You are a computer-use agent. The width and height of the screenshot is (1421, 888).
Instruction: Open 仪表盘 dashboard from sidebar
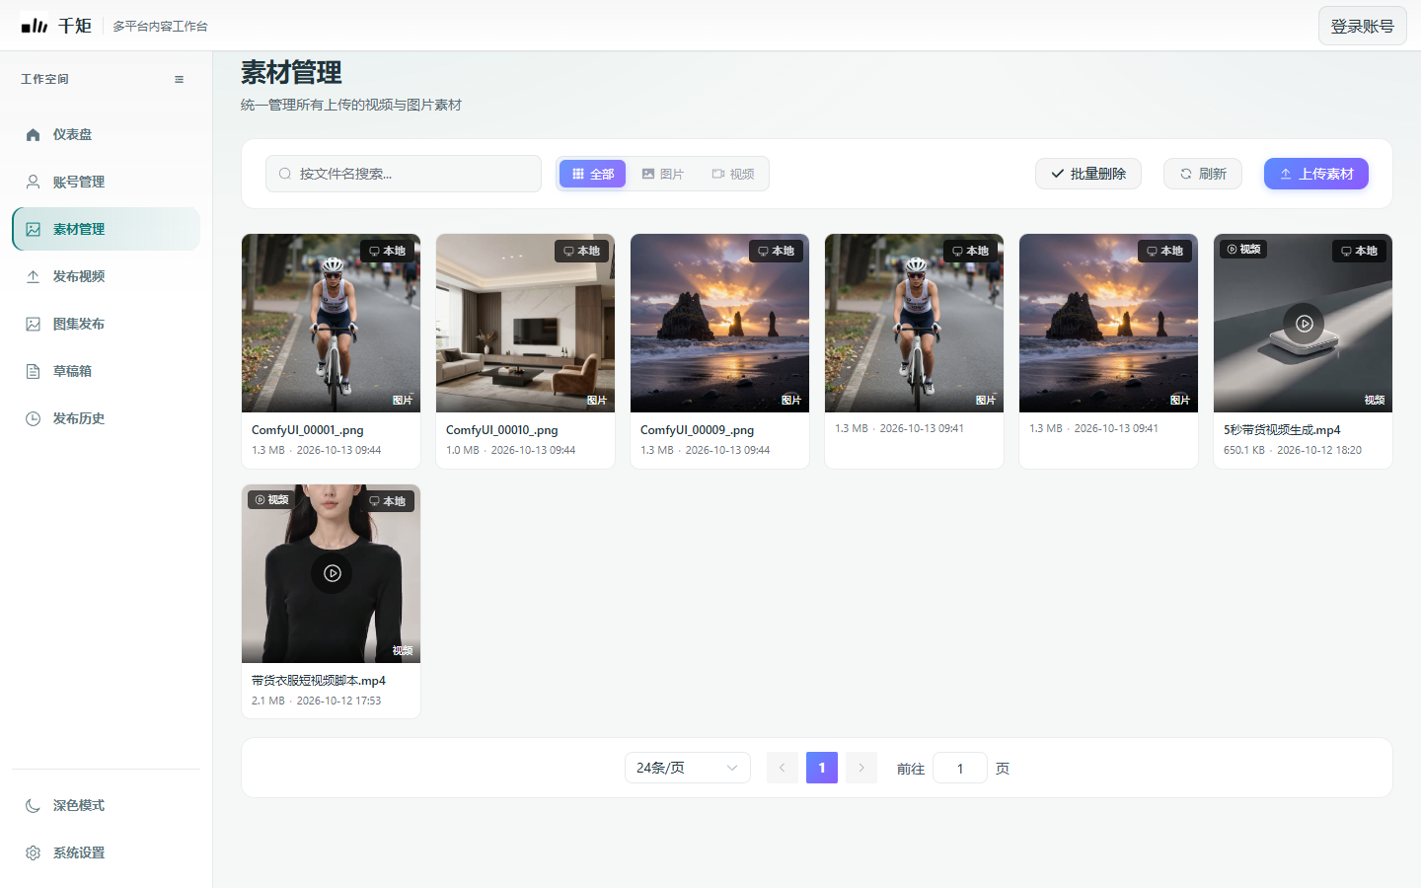pyautogui.click(x=106, y=134)
